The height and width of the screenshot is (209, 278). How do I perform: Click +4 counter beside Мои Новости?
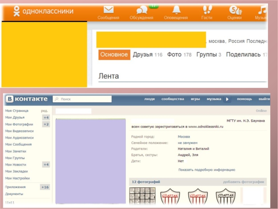(46, 164)
